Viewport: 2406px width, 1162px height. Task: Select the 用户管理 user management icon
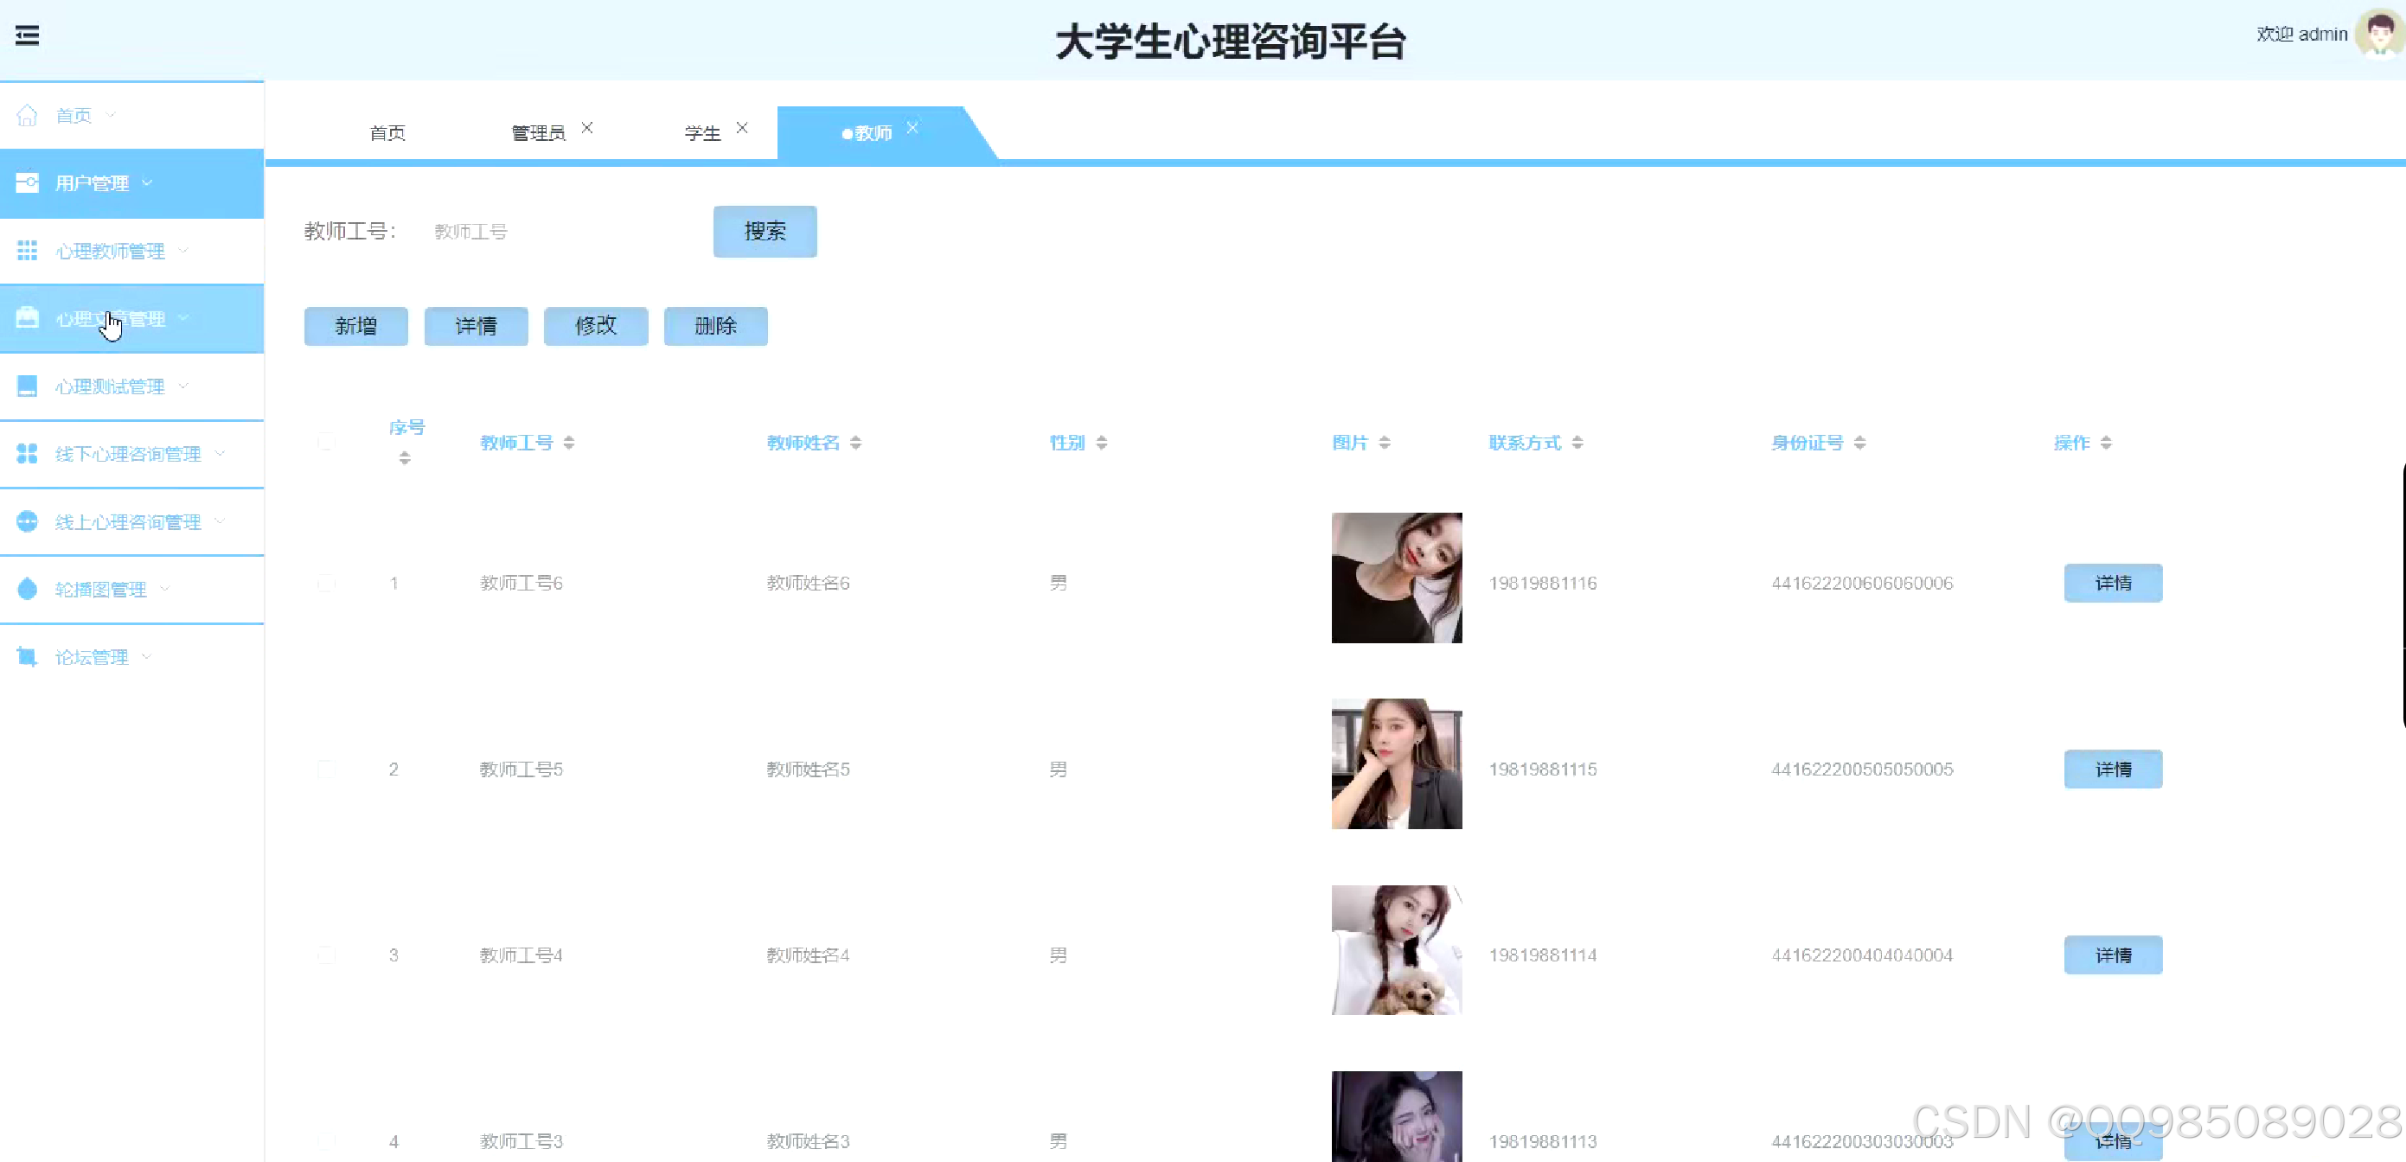click(27, 183)
